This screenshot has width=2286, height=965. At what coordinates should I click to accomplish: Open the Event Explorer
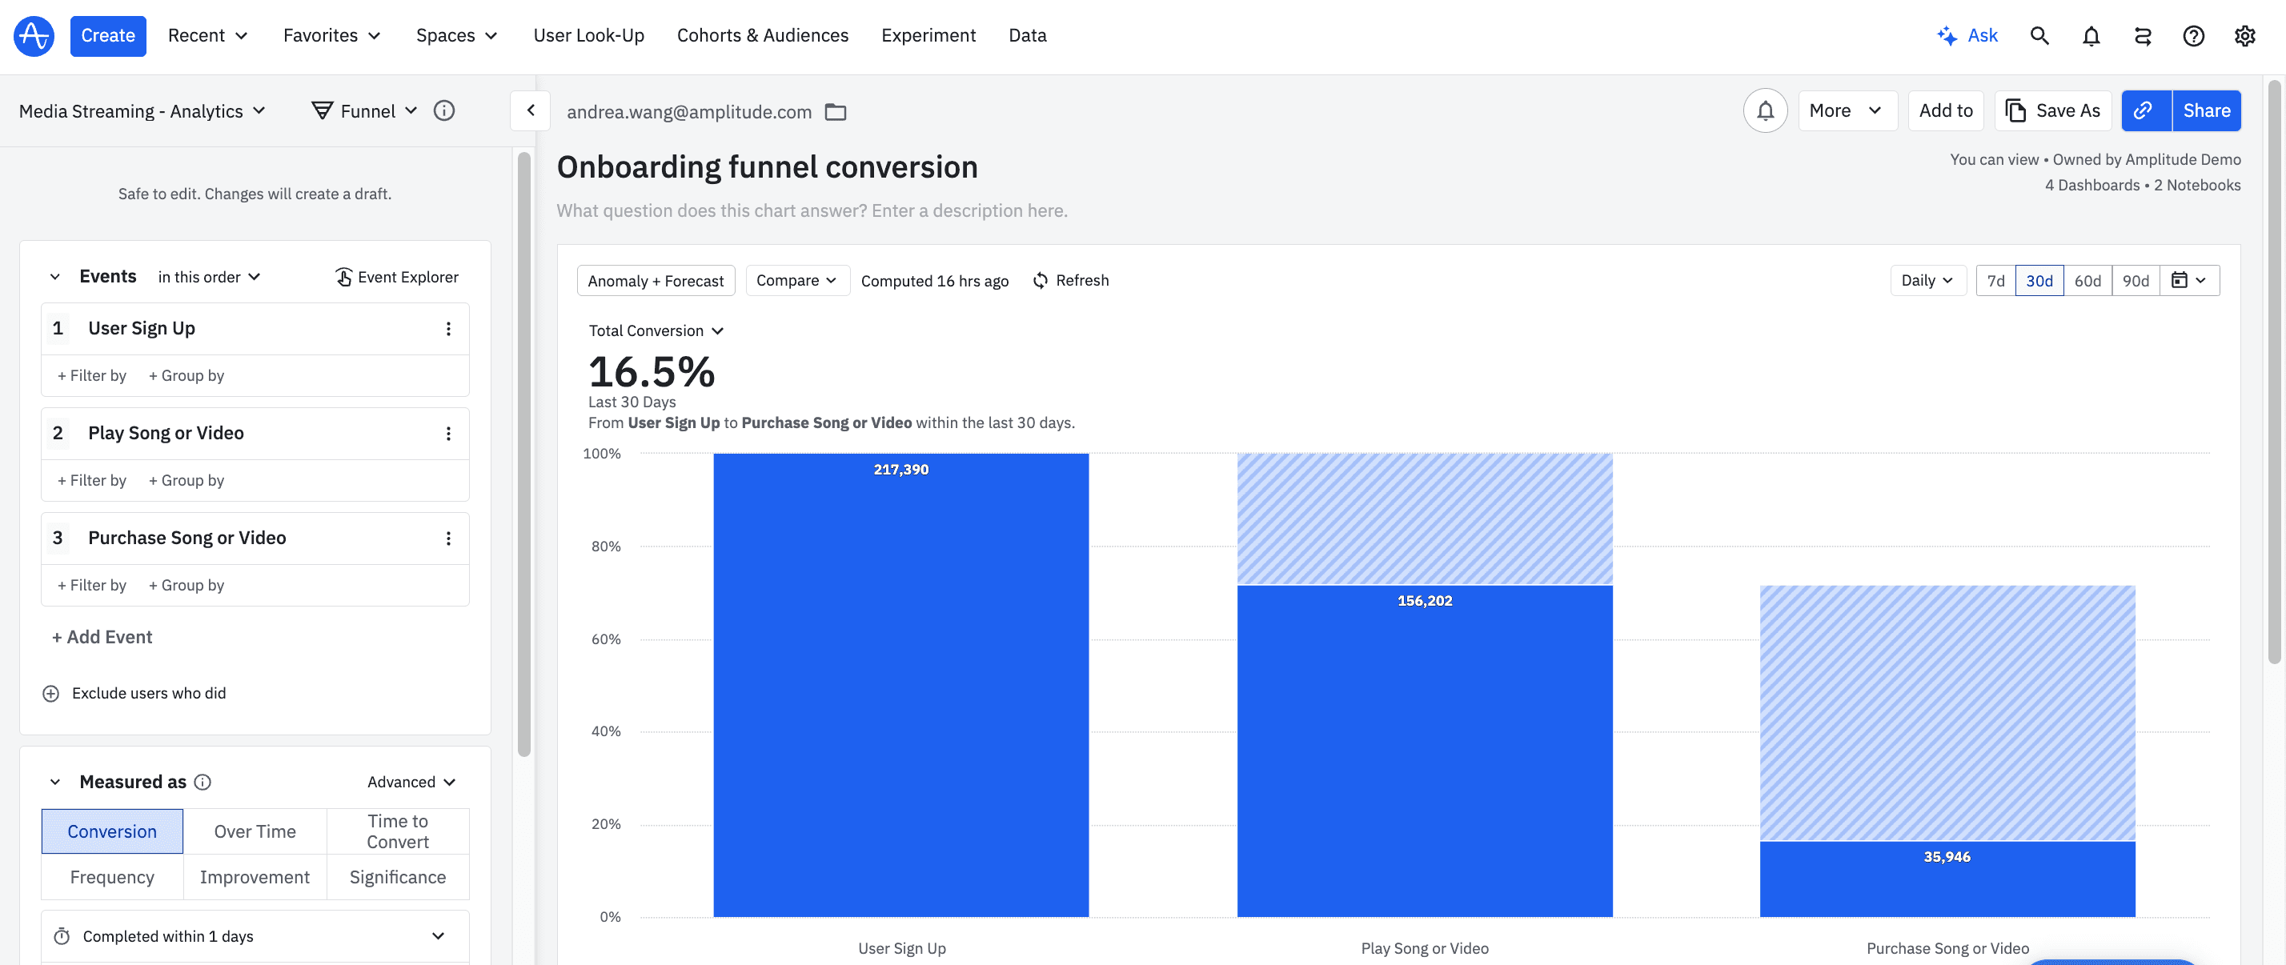(x=397, y=277)
